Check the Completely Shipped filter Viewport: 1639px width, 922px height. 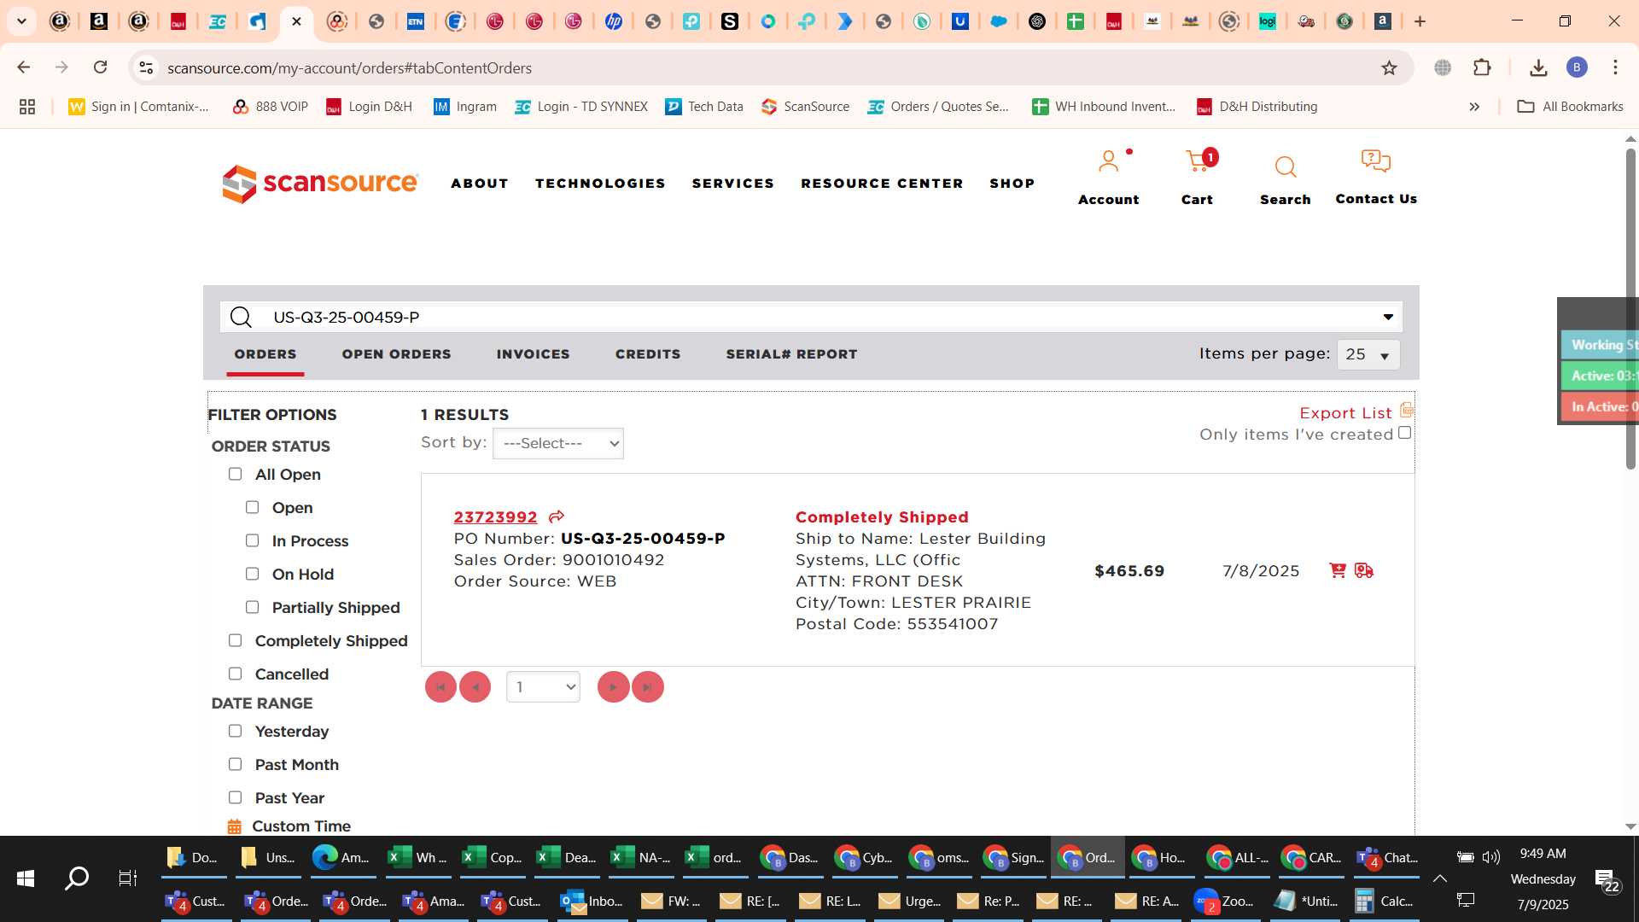[x=235, y=640]
